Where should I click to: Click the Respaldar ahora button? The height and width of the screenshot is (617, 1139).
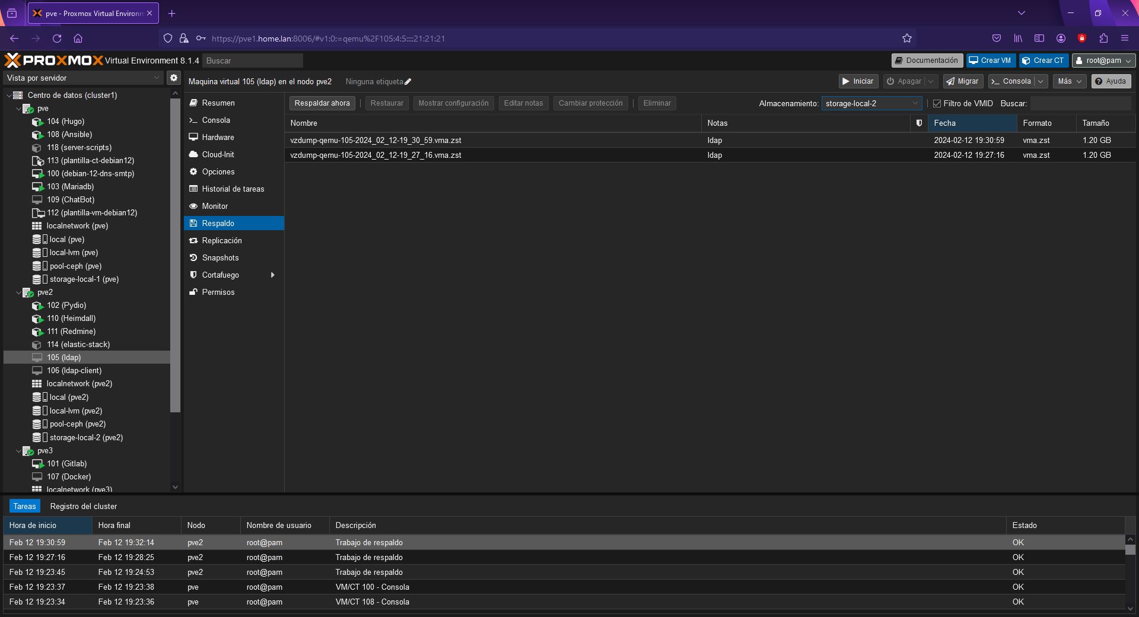(322, 103)
